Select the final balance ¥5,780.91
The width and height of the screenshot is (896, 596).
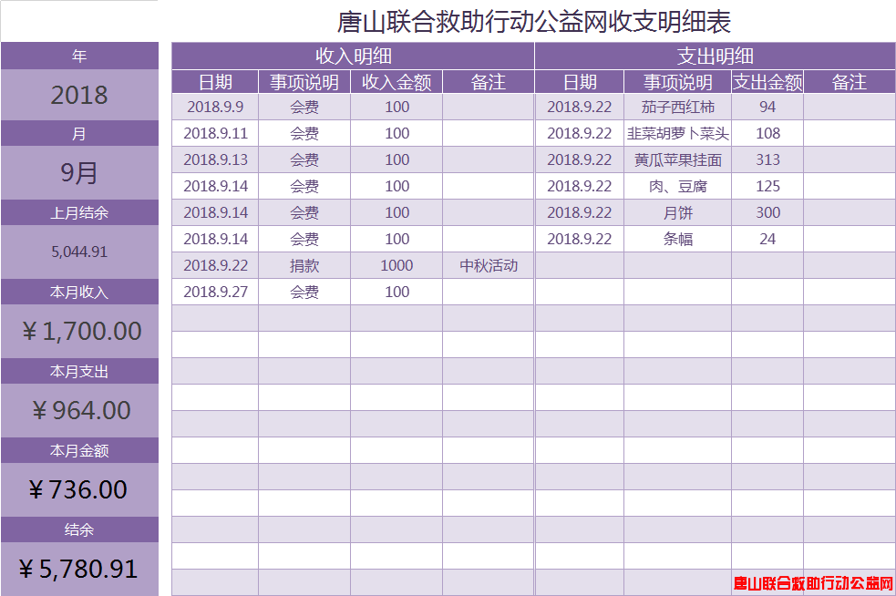[x=78, y=570]
